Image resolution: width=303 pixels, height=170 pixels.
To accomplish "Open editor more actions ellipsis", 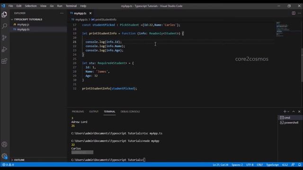I will [299, 13].
